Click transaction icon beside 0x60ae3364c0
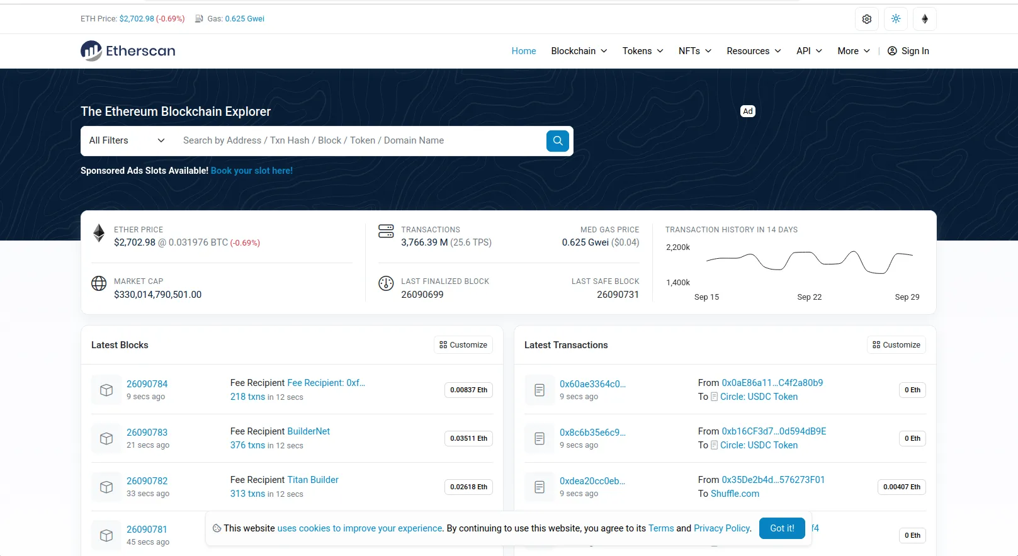The height and width of the screenshot is (556, 1018). 540,390
